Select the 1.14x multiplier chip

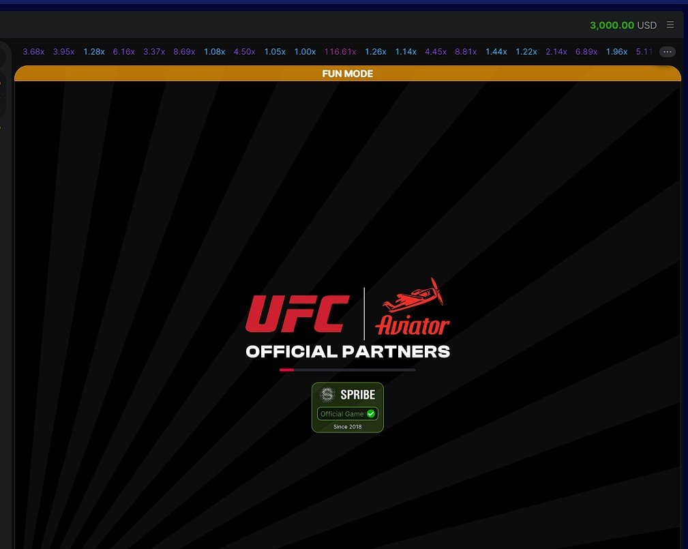406,52
